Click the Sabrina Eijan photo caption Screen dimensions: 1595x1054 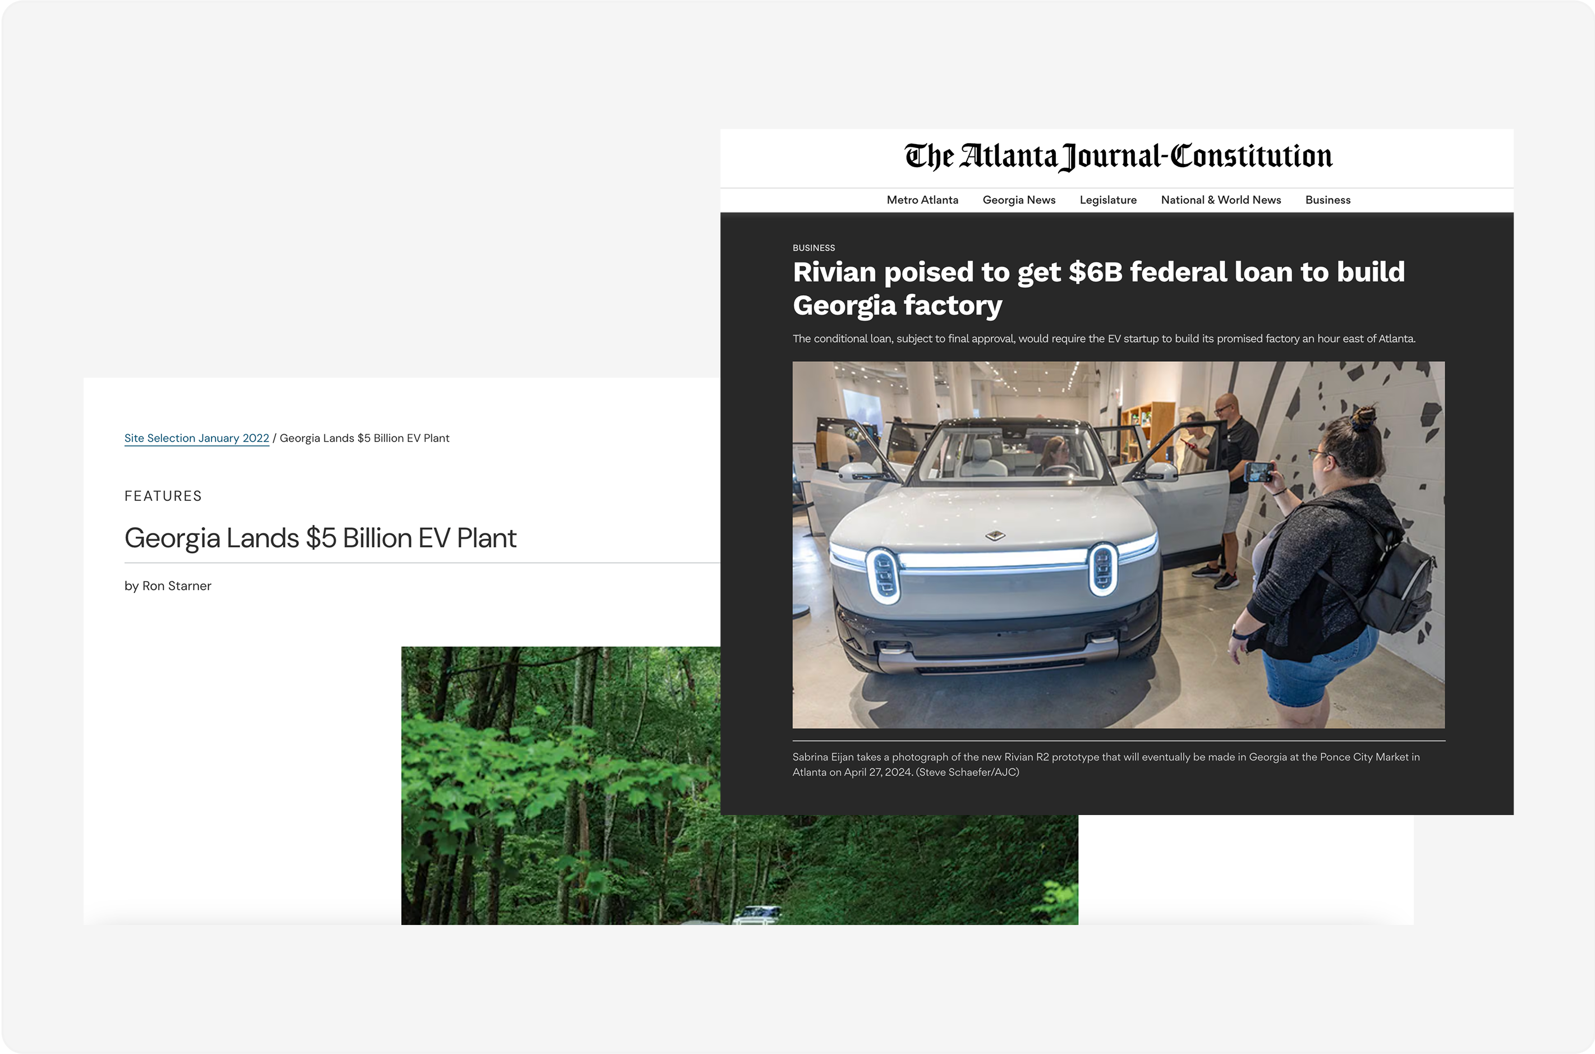(1105, 765)
